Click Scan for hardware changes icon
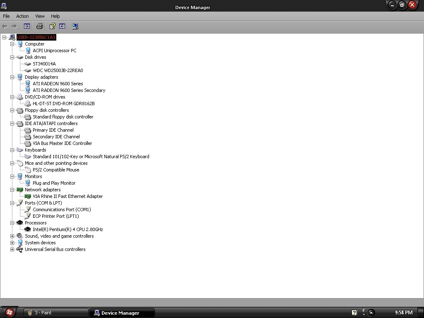Image resolution: width=424 pixels, height=318 pixels. pos(75,26)
